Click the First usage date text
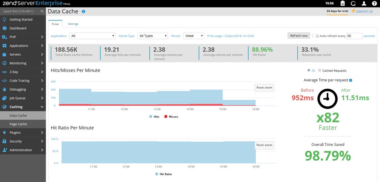380x182 pixels. (230, 36)
